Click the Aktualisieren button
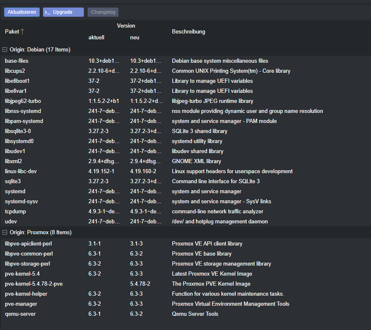The width and height of the screenshot is (371, 330). click(x=22, y=12)
